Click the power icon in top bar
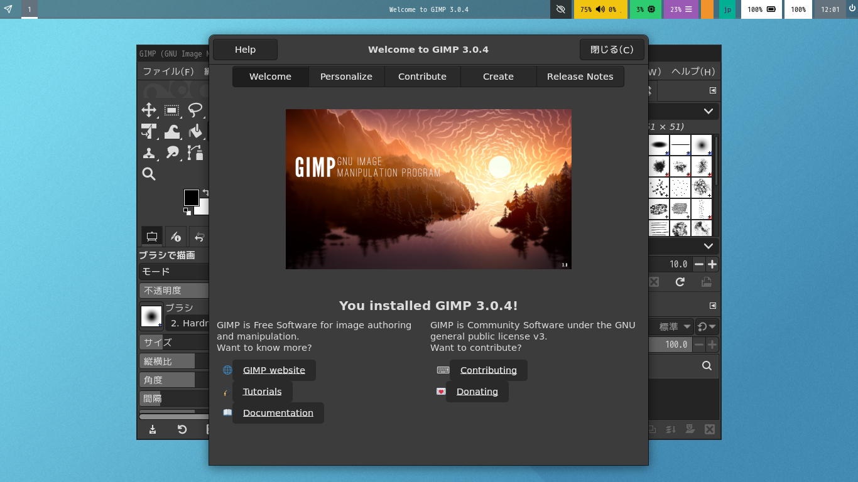 coord(852,9)
